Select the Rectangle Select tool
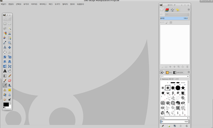Viewport: 213px width, 128px height. [5, 24]
